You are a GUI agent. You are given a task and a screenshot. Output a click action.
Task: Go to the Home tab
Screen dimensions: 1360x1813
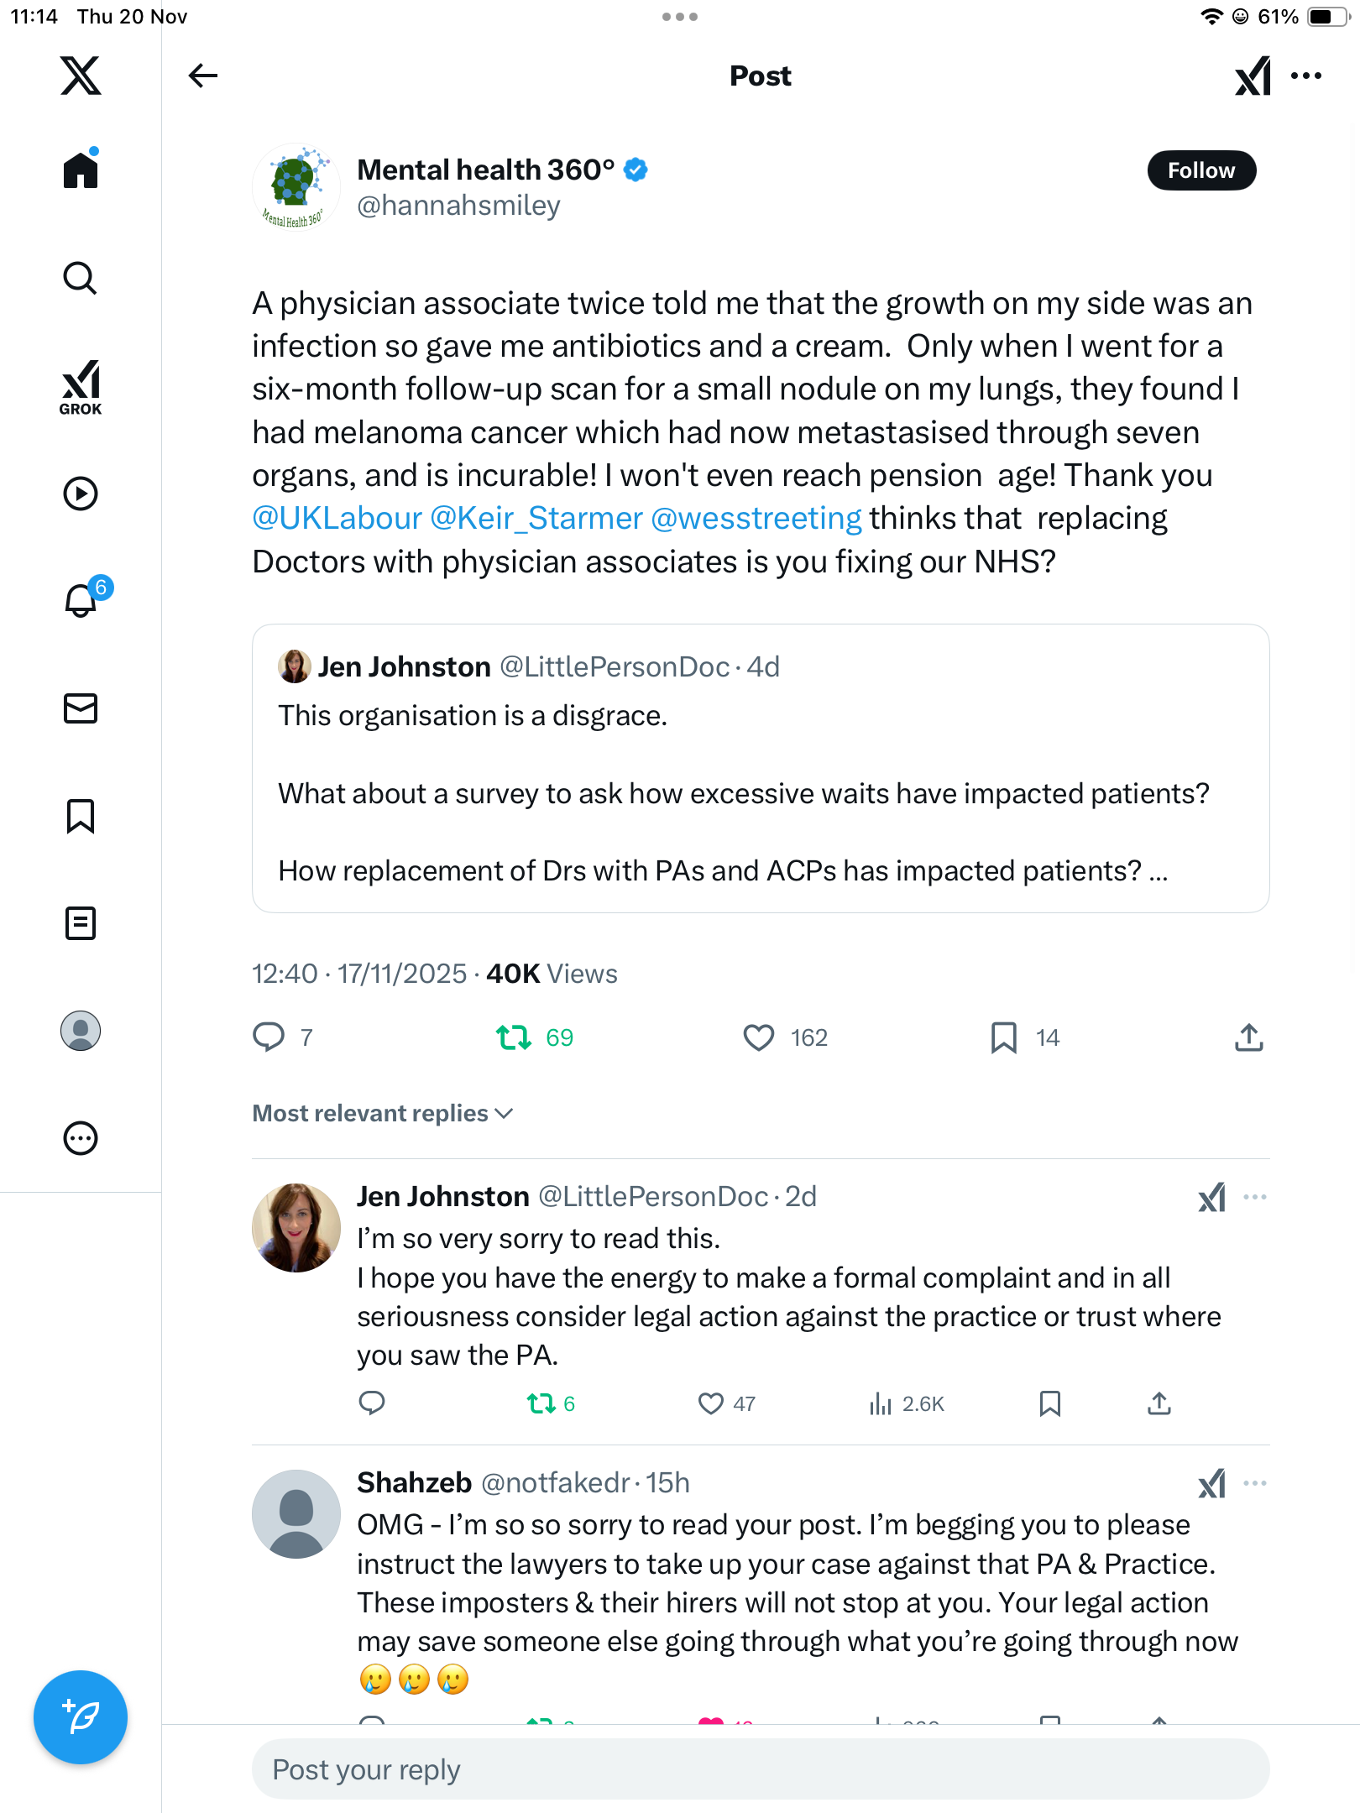pyautogui.click(x=81, y=170)
